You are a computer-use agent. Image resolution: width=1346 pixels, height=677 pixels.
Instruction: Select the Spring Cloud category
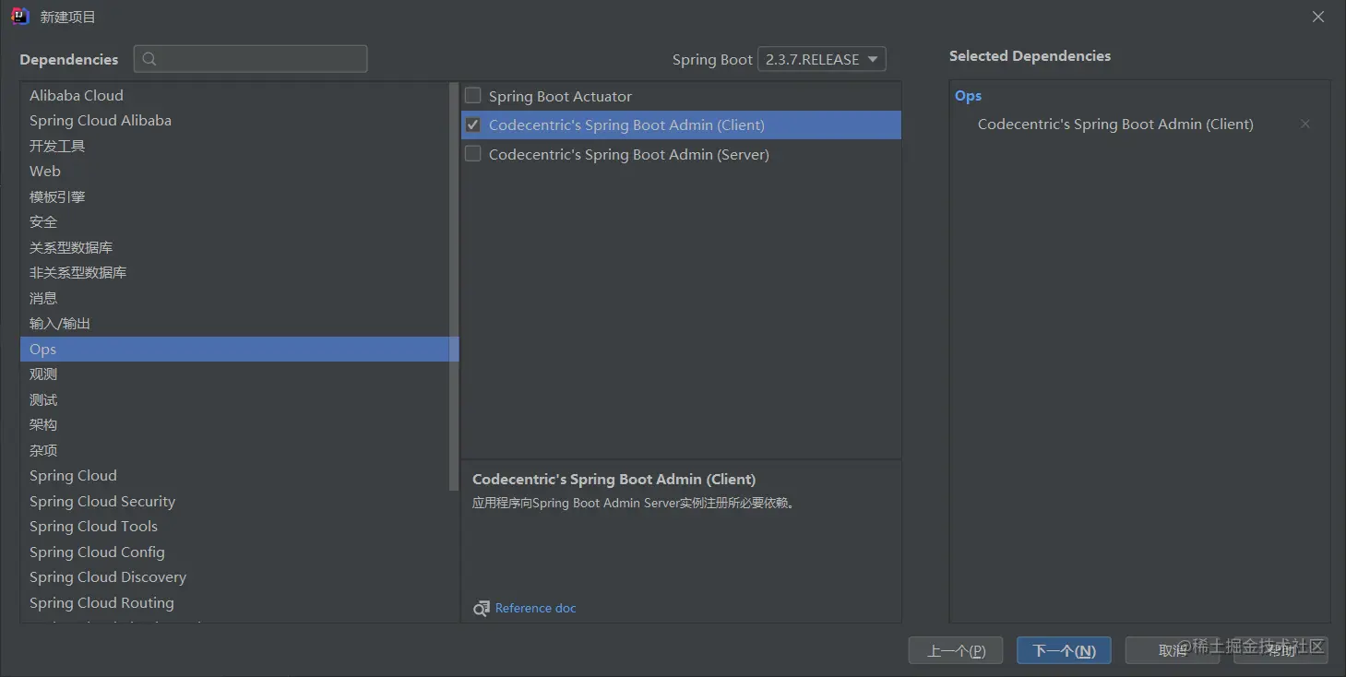(235, 476)
